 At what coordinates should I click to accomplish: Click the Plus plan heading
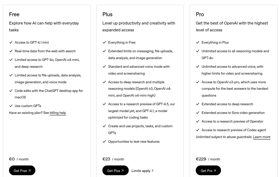[x=107, y=14]
